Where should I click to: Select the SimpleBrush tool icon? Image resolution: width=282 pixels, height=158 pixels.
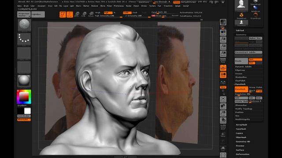(241, 15)
